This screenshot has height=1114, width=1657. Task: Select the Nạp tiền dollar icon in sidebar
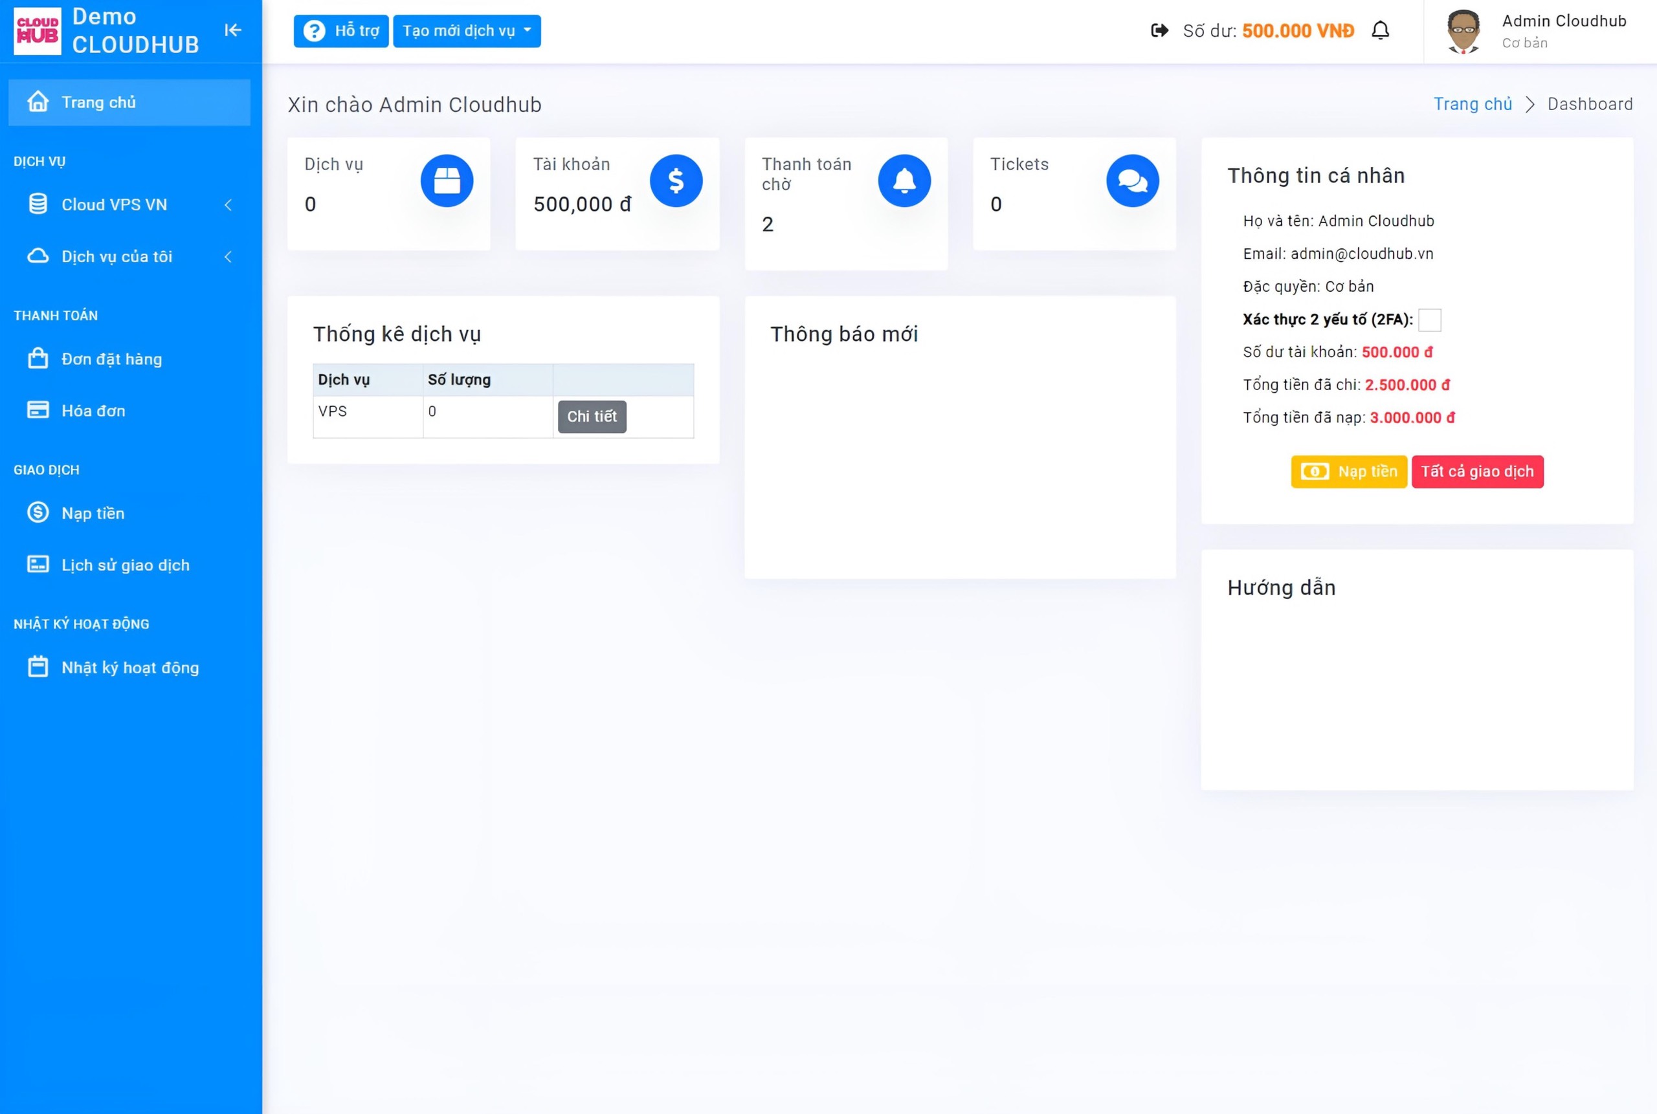click(38, 513)
